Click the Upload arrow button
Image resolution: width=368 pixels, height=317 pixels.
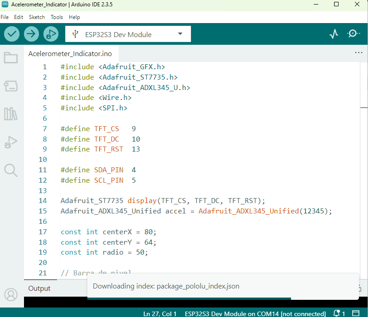[31, 34]
